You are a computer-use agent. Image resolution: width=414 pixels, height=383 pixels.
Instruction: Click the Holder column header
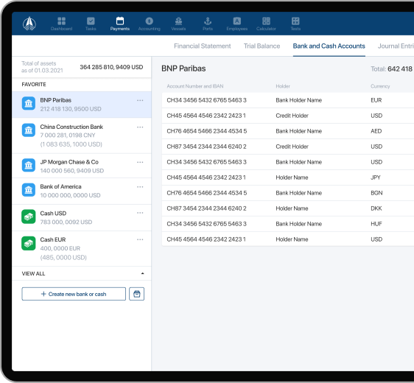[283, 86]
